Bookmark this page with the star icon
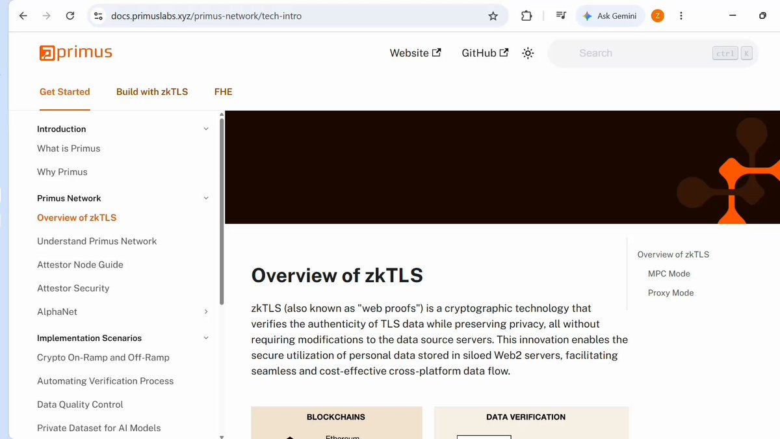Viewport: 780px width, 439px height. pyautogui.click(x=493, y=16)
